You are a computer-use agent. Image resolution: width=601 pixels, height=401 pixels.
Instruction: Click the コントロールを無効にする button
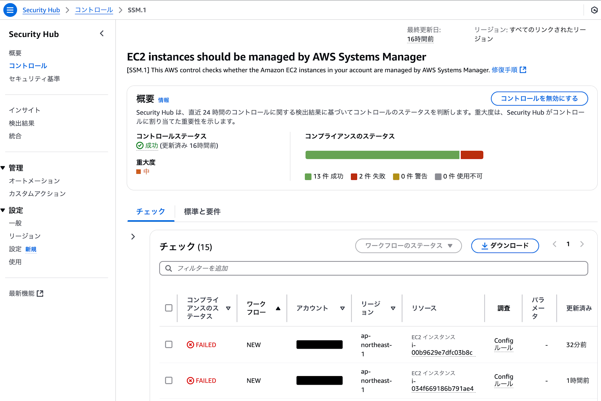point(539,99)
